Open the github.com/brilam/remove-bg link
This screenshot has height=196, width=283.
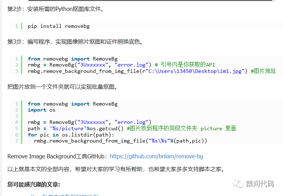coord(156,156)
